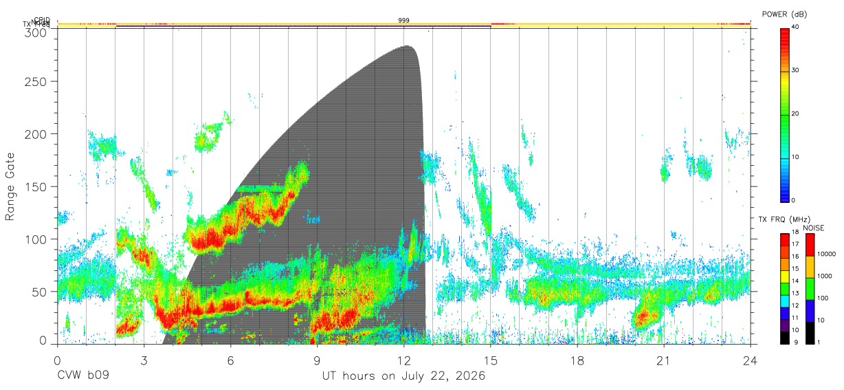The height and width of the screenshot is (390, 844).
Task: Click the 6 hour tick label
Action: 231,360
